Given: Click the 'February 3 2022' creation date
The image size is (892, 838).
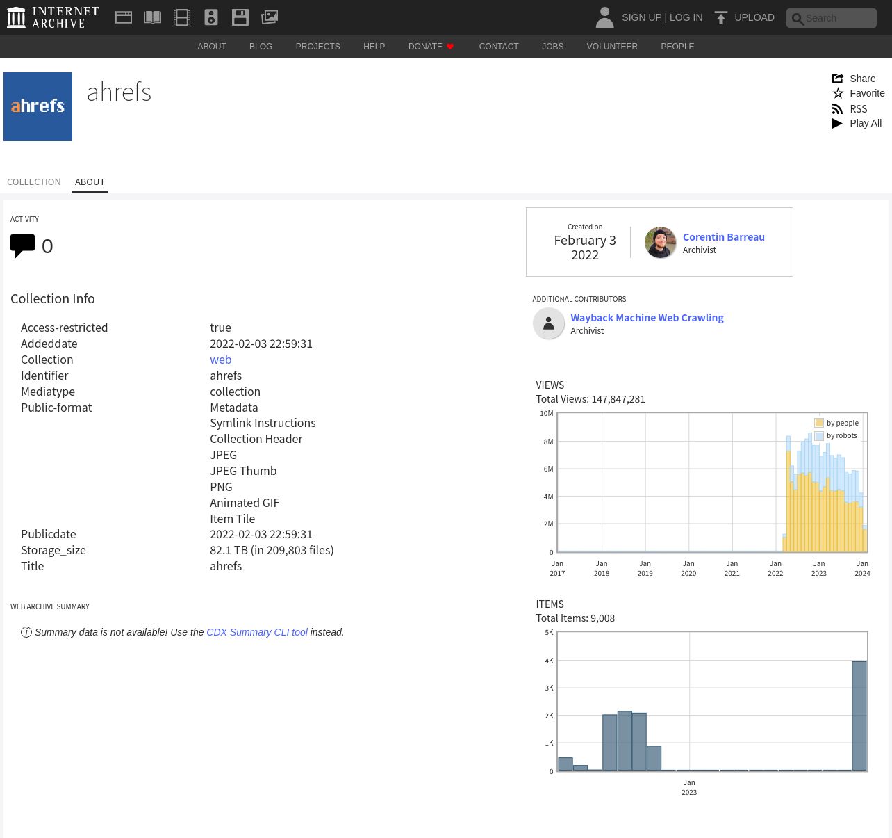Looking at the screenshot, I should (x=585, y=248).
